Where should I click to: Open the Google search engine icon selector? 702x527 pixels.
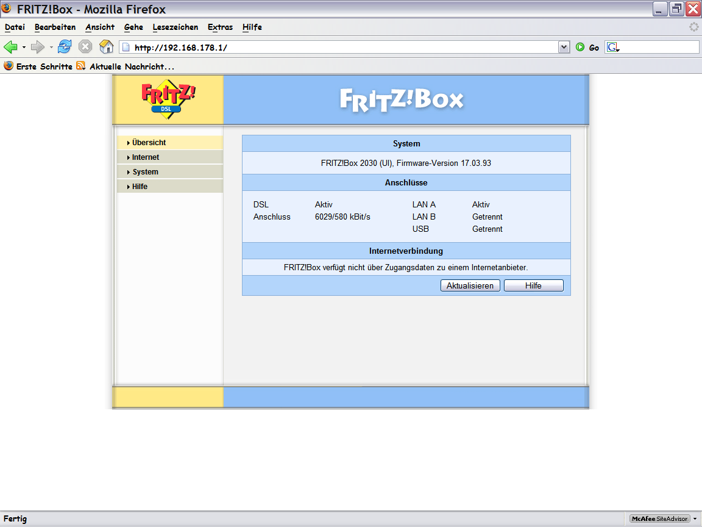point(613,47)
